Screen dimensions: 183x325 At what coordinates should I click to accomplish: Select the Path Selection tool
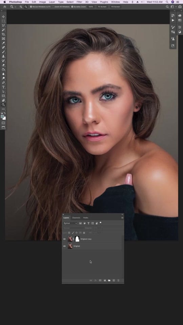[x=3, y=91]
